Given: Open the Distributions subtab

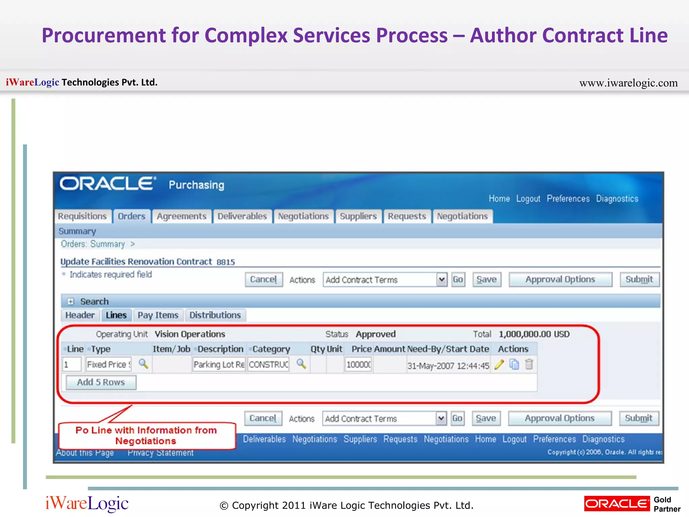Looking at the screenshot, I should [x=215, y=315].
